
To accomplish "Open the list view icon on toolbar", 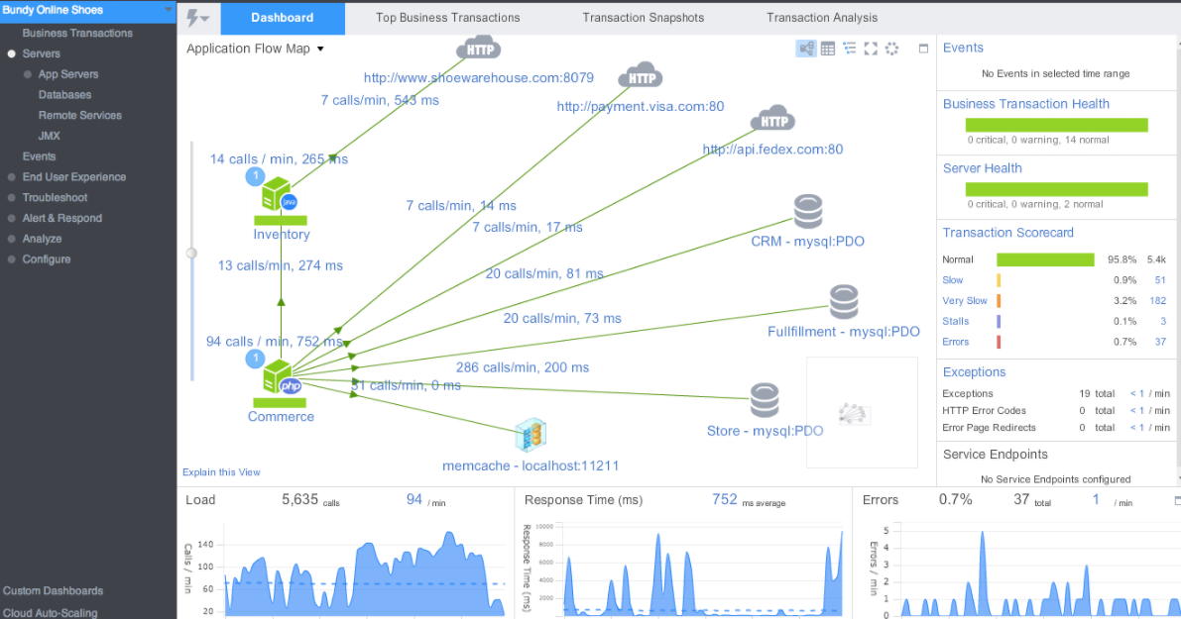I will pyautogui.click(x=849, y=49).
